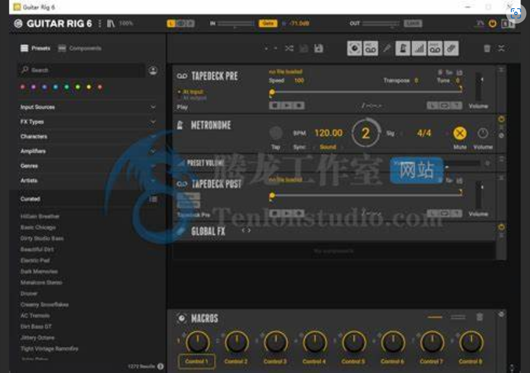Image resolution: width=530 pixels, height=373 pixels.
Task: Show the Macros tool from the toolbar
Action: pyautogui.click(x=354, y=48)
